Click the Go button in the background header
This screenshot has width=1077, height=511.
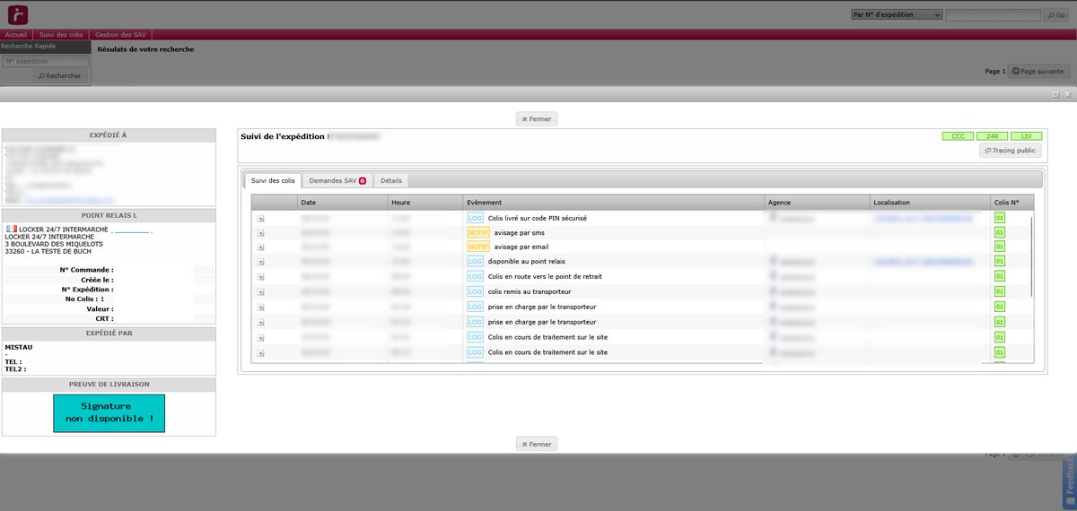pos(1055,15)
